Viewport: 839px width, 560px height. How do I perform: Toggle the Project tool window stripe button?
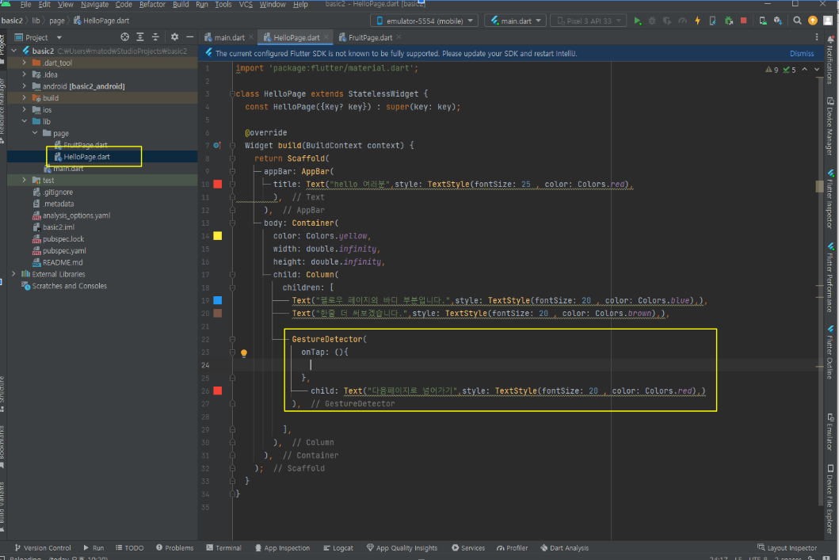2,49
